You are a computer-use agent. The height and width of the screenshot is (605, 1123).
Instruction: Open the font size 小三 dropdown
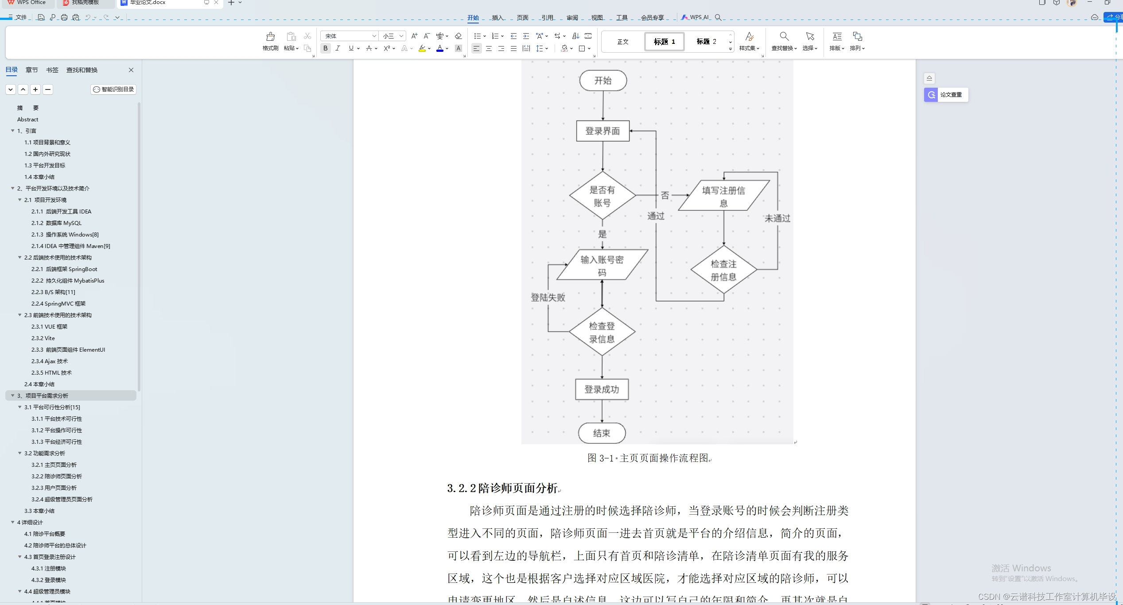click(x=401, y=36)
